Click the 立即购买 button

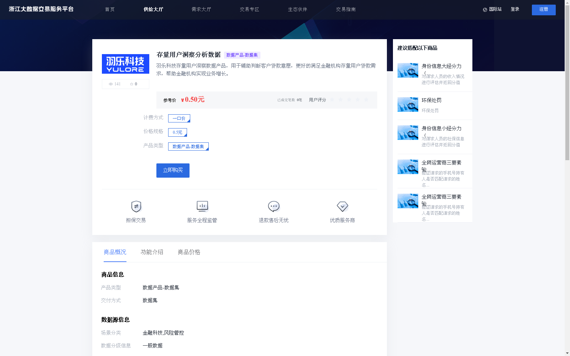tap(173, 171)
